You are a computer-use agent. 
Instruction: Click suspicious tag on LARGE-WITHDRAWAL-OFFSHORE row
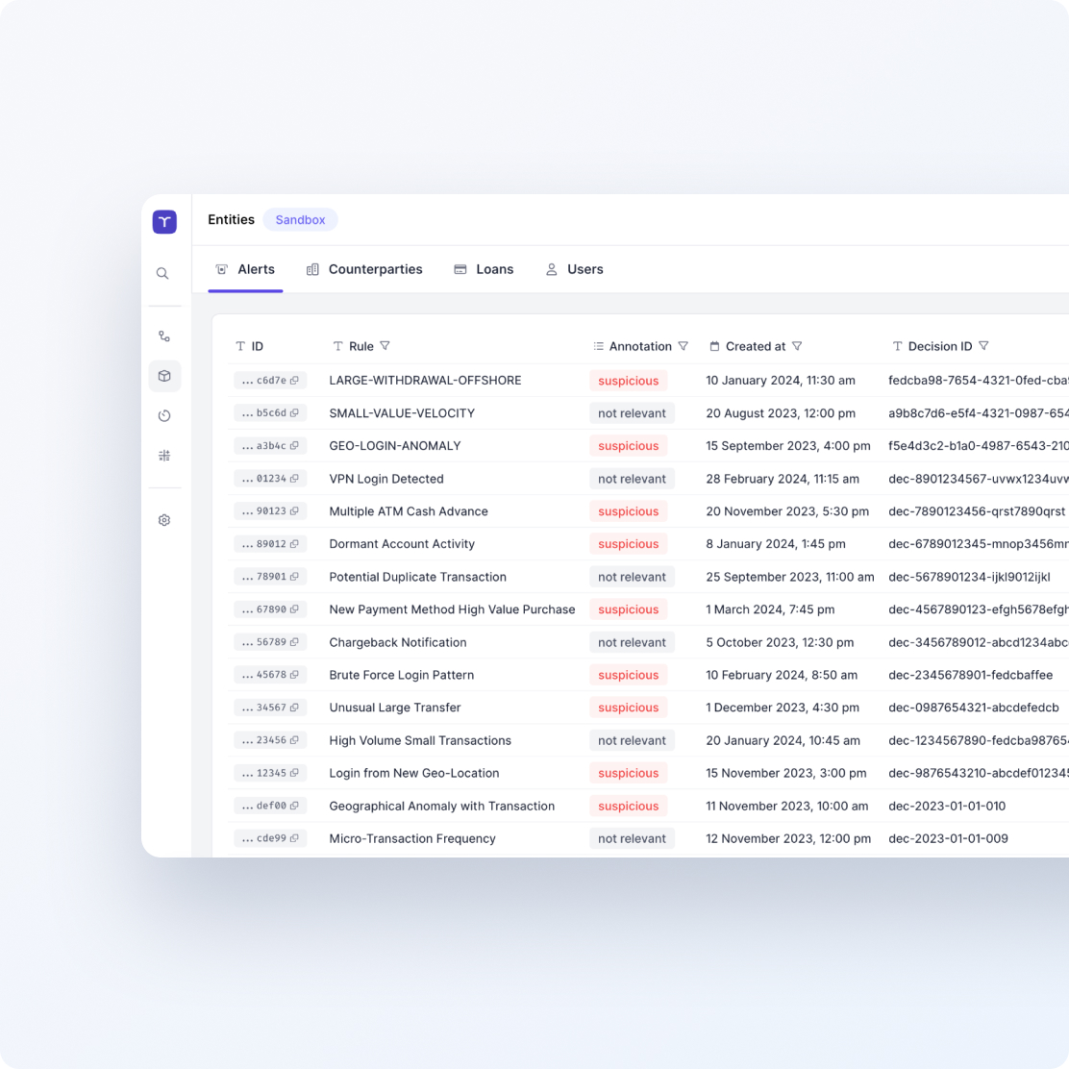pos(628,381)
